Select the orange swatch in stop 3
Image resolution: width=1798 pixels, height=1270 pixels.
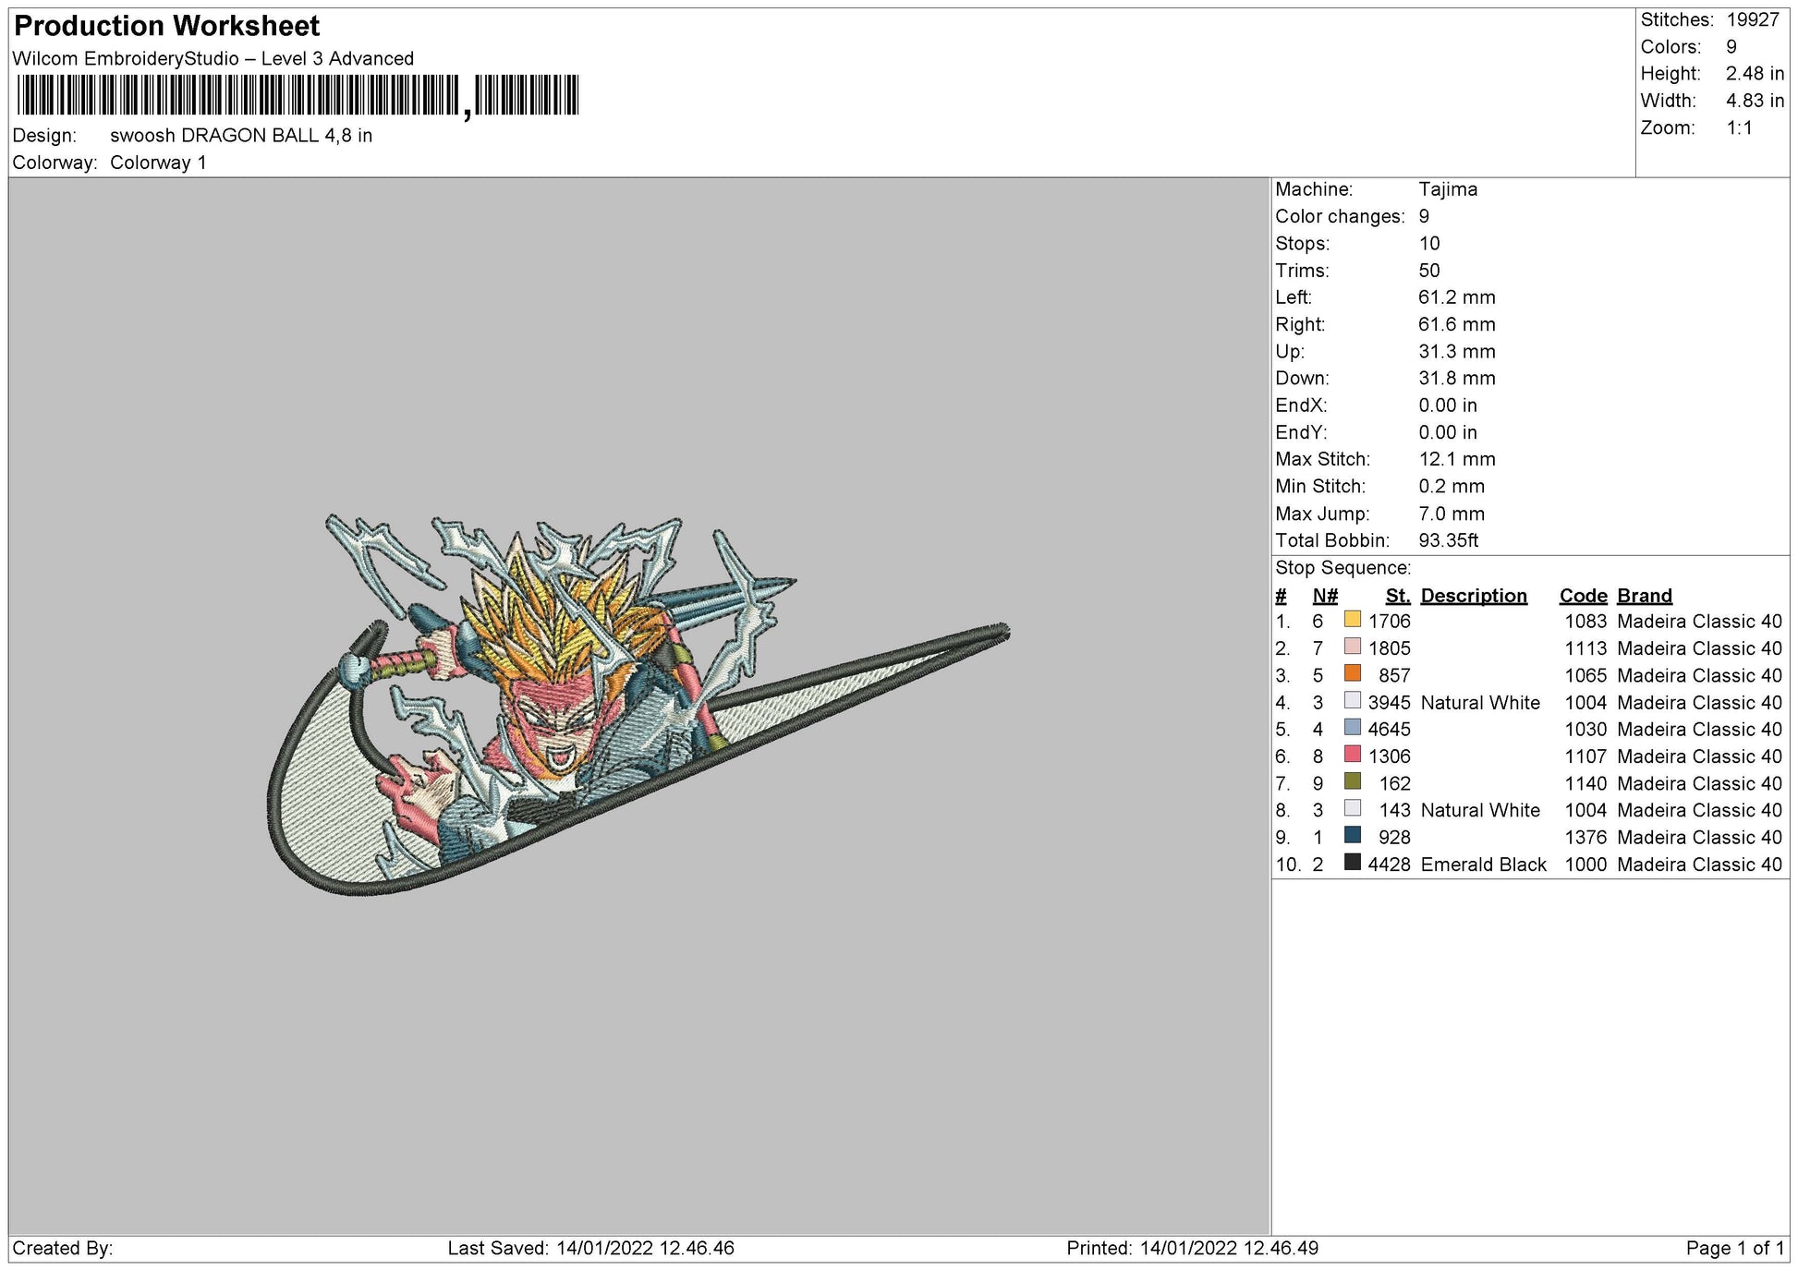click(1352, 673)
